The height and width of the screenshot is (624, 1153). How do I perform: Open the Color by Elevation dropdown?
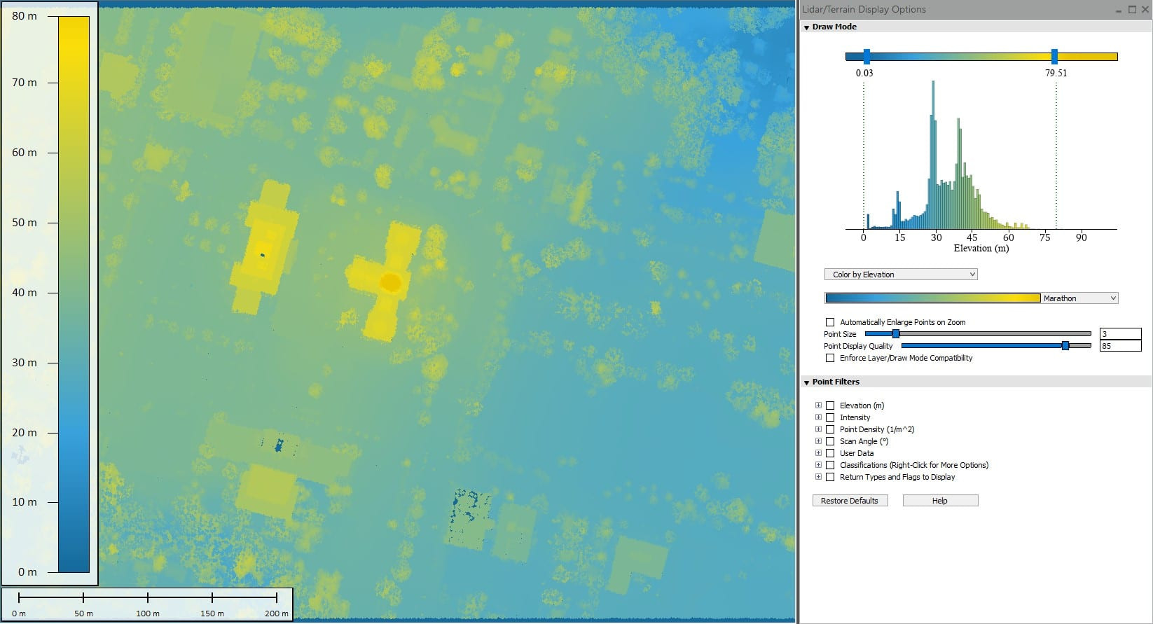coord(901,275)
